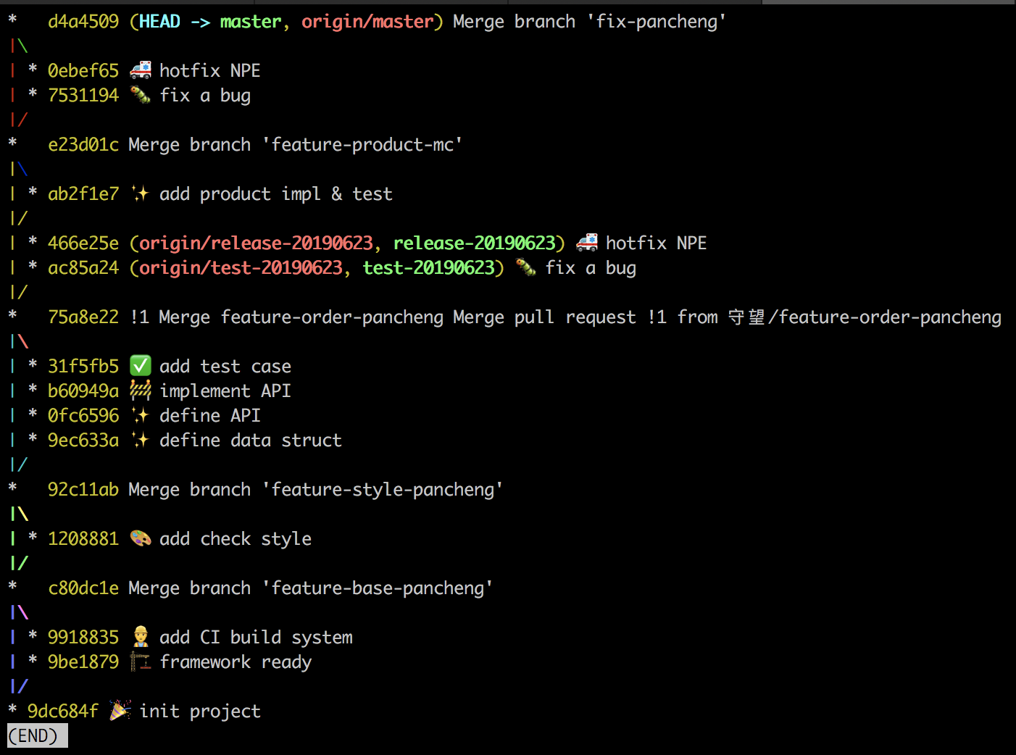Select commit hash 92c11ab

click(83, 489)
